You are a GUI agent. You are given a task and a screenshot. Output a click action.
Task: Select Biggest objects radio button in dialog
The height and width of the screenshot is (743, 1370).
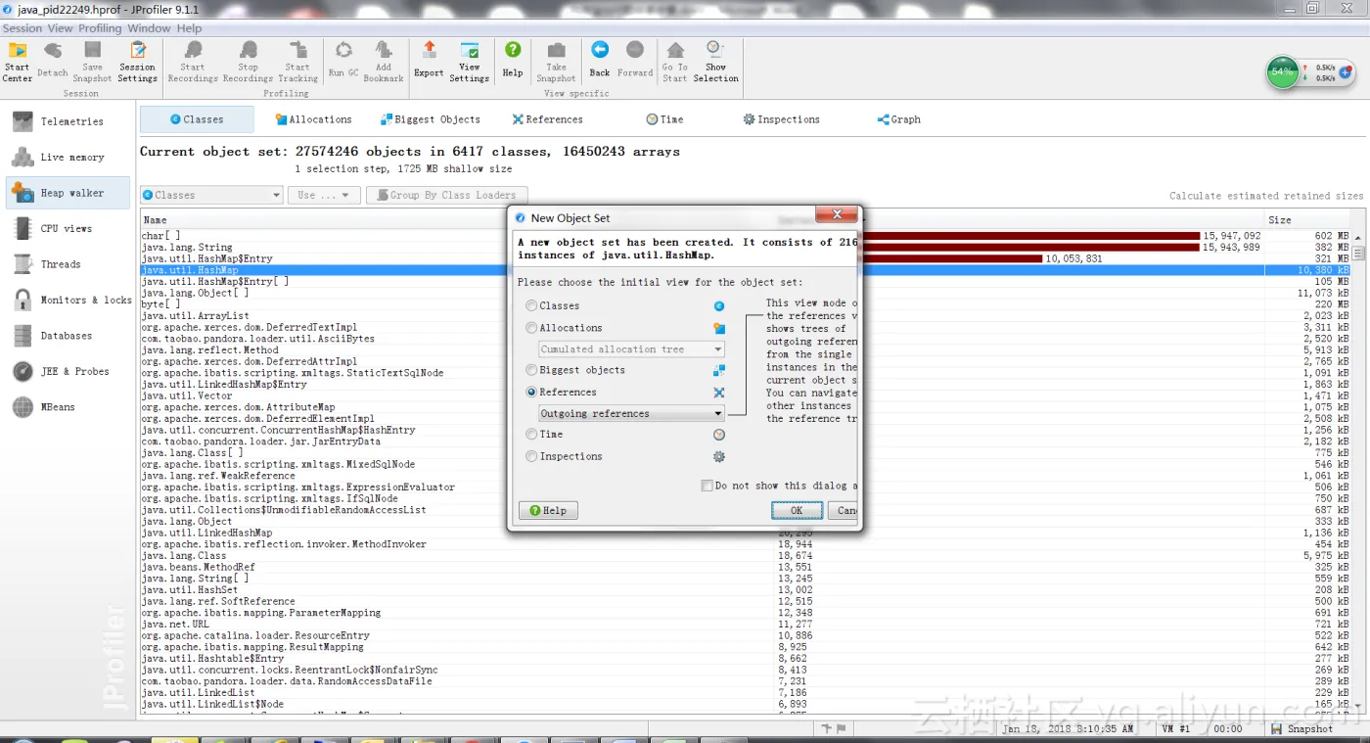pos(531,370)
